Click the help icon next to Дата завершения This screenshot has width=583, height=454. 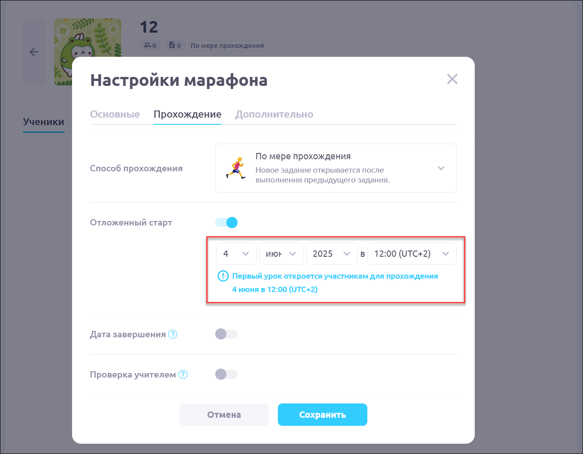click(173, 334)
